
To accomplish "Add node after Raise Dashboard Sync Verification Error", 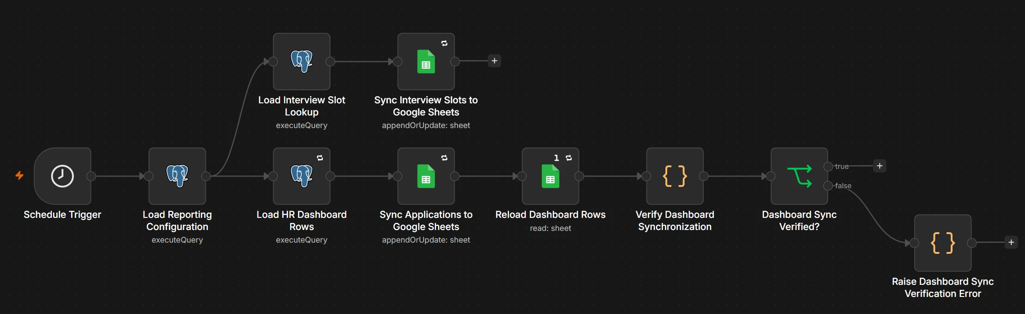I will point(1011,242).
